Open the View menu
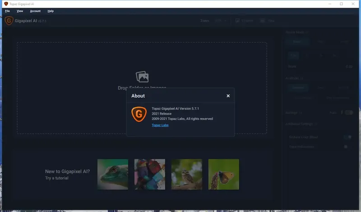Viewport: 361px width, 212px height. (20, 11)
